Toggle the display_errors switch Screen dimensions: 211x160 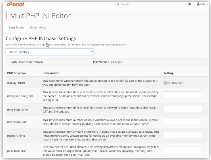tap(167, 83)
